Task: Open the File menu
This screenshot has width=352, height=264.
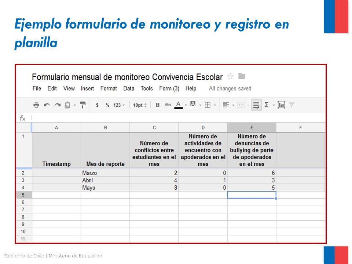Action: [x=37, y=88]
